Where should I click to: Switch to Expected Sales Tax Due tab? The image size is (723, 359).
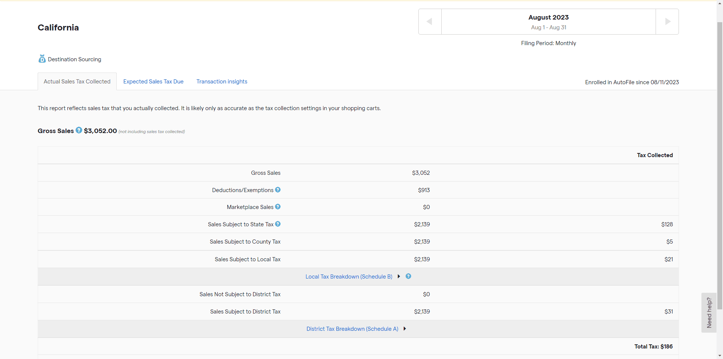click(153, 82)
